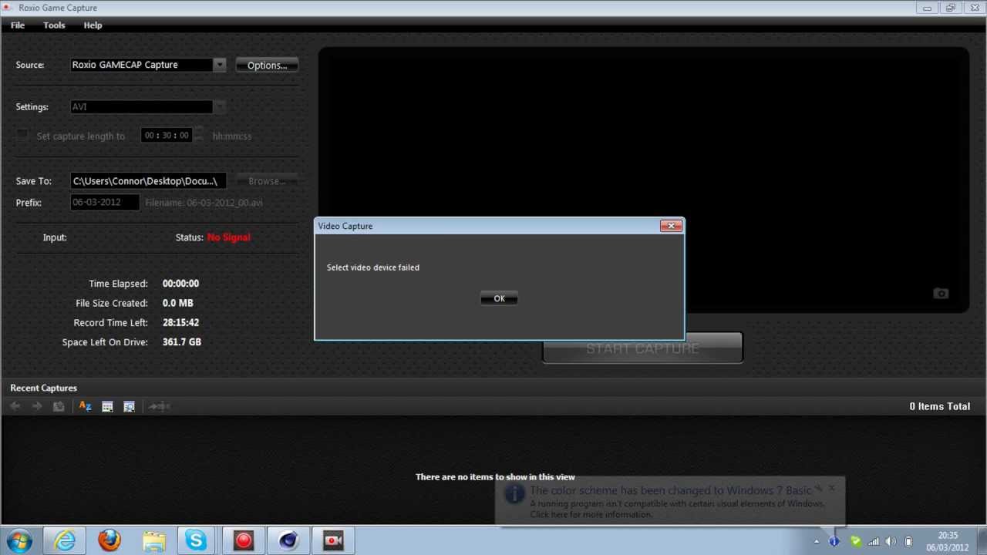Viewport: 987px width, 555px height.
Task: Open the Tools menu
Action: click(54, 25)
